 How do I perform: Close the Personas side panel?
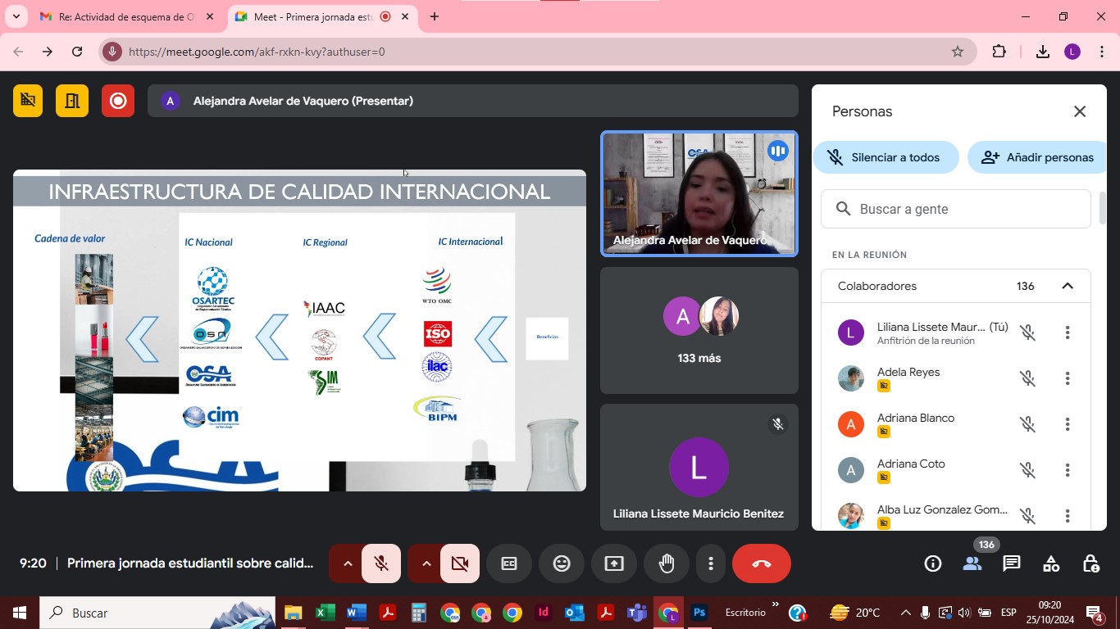1080,111
